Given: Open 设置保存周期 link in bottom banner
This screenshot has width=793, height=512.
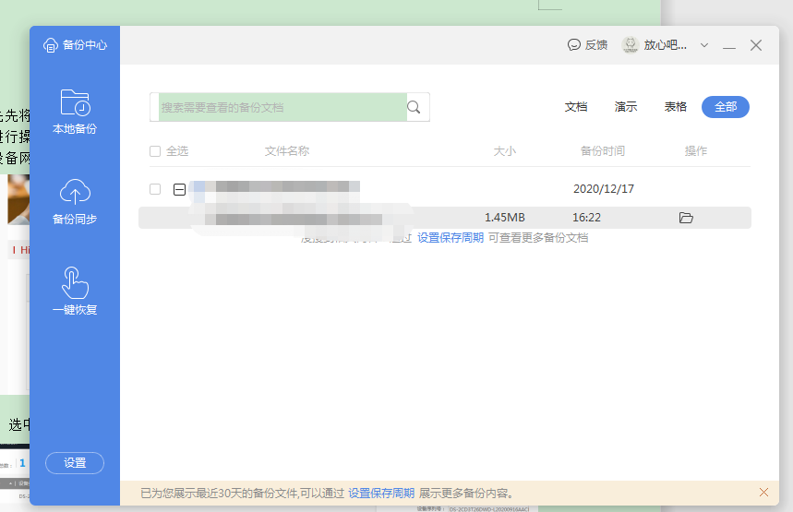Looking at the screenshot, I should (381, 494).
